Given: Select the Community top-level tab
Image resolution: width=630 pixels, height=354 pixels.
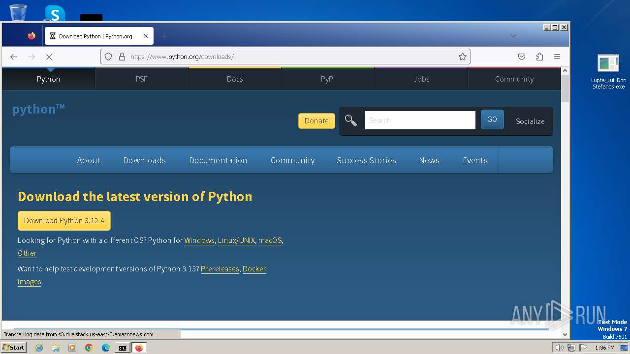Looking at the screenshot, I should pos(514,79).
